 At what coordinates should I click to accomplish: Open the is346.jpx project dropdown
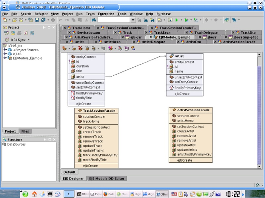[28, 40]
